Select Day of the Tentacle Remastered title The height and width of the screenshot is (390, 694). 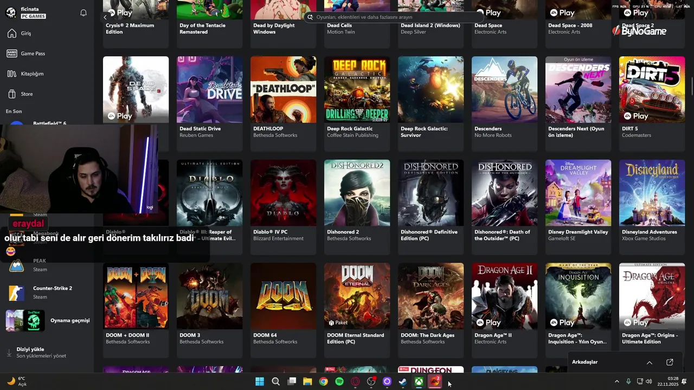coord(203,29)
